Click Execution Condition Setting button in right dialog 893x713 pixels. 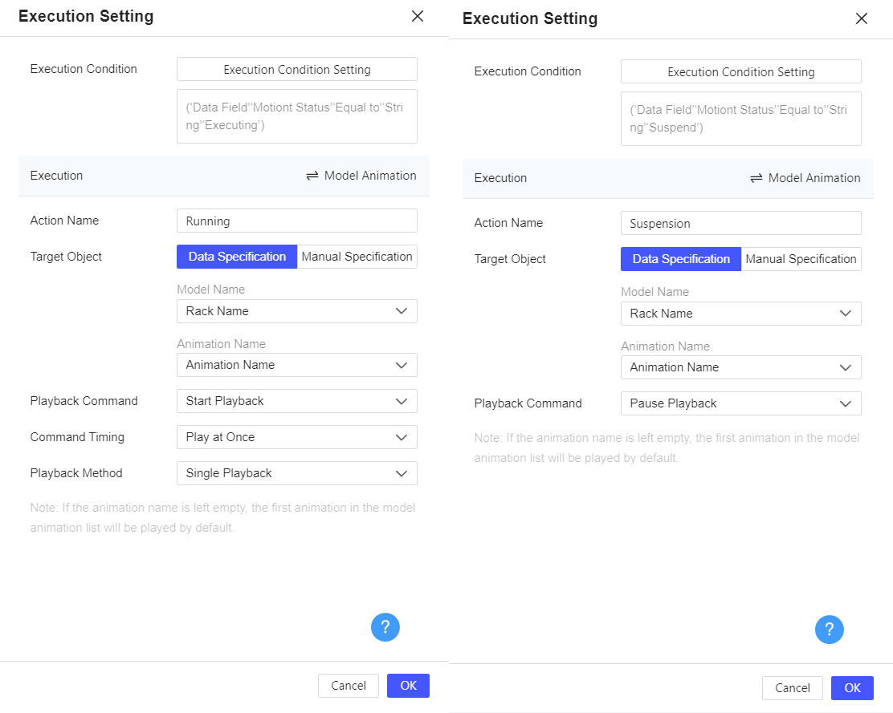click(741, 71)
